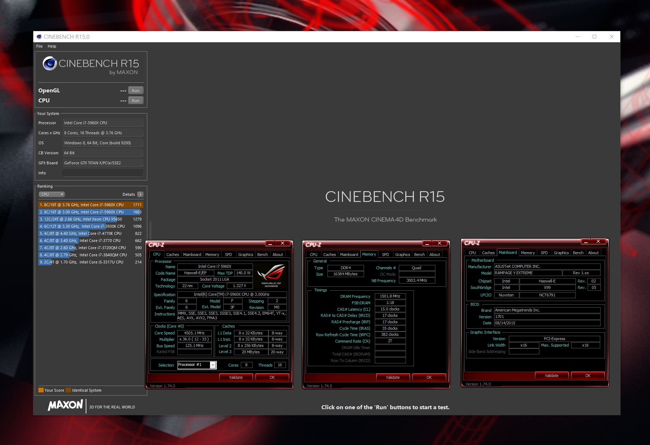Click OK in middle CPU-Z window
The image size is (650, 445).
[429, 377]
